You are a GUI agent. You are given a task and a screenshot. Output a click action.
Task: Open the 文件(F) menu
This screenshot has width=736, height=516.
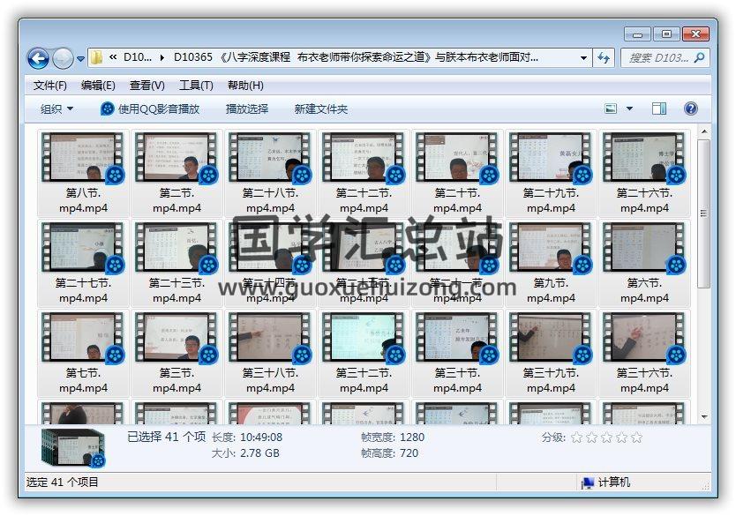pyautogui.click(x=50, y=86)
